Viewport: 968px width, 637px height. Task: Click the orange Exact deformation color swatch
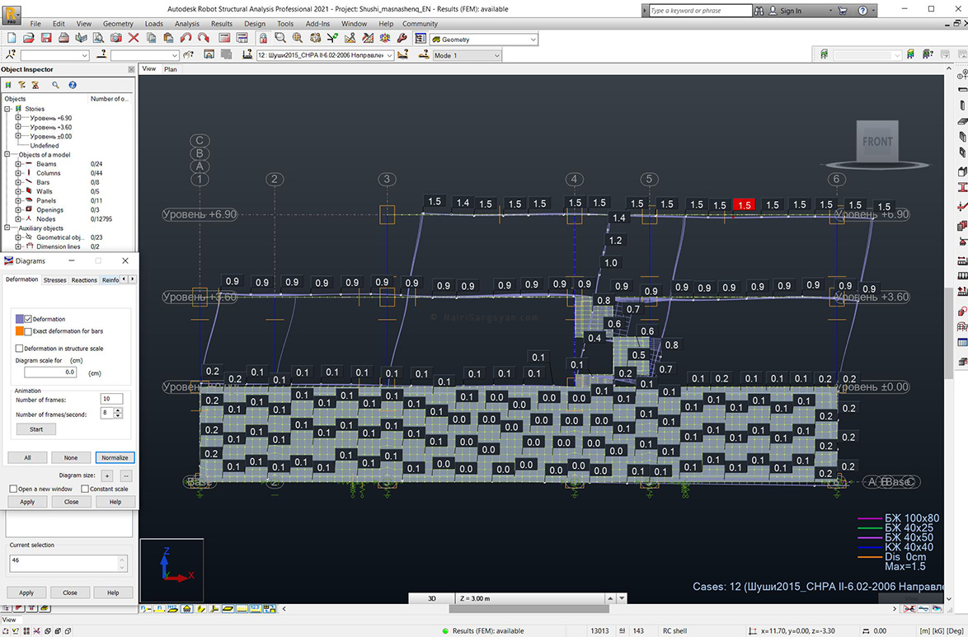click(x=19, y=331)
